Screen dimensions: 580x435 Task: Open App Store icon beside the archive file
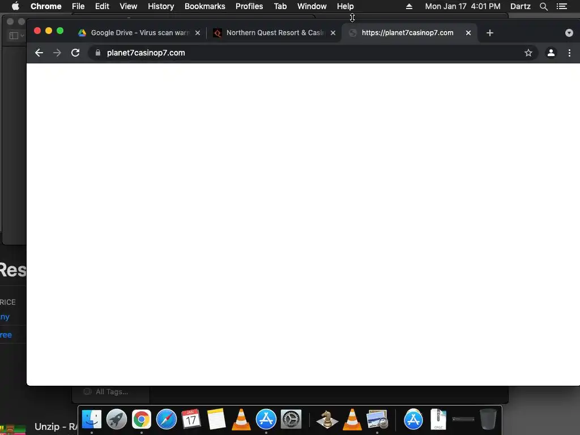[x=413, y=420]
